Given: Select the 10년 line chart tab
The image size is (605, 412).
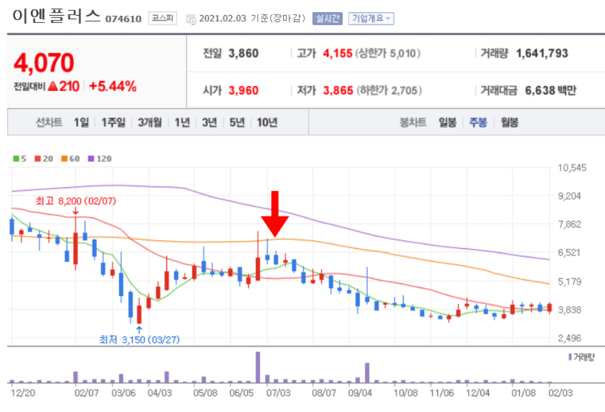Looking at the screenshot, I should (267, 123).
